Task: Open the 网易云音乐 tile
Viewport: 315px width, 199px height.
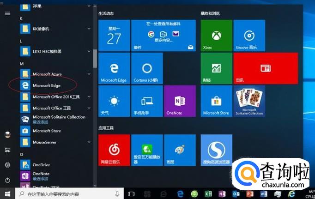Action: [x=114, y=150]
